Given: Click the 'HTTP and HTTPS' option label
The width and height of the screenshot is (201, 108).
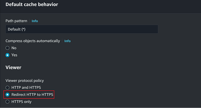Looking at the screenshot, I should [x=26, y=88].
